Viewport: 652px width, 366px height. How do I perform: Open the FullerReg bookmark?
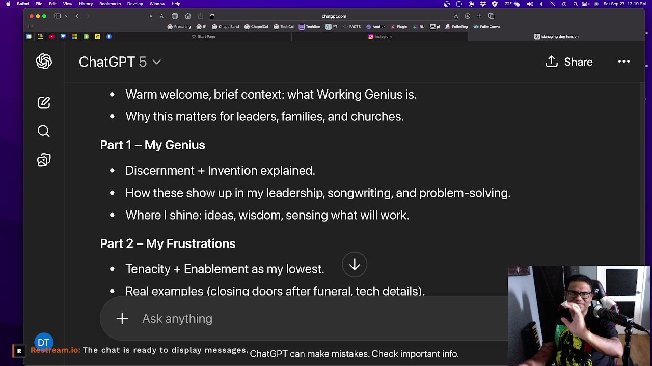(456, 27)
